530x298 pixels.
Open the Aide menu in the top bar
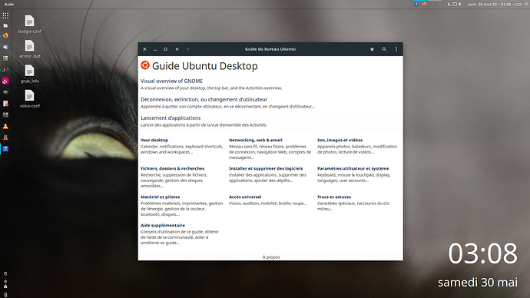pyautogui.click(x=9, y=5)
